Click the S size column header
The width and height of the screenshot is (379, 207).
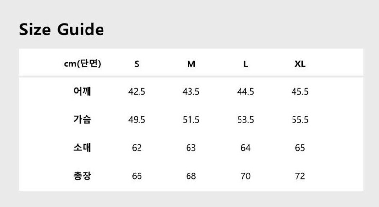[x=137, y=64]
